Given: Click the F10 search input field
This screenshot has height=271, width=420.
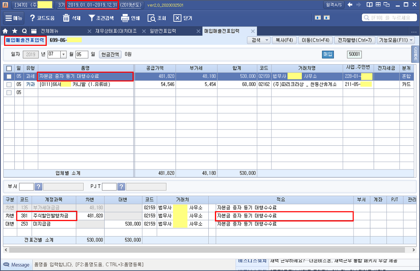Looking at the screenshot, I should click(389, 18).
